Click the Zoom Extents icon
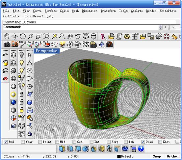Screen dimensions: 182x160 (x=46, y=37)
